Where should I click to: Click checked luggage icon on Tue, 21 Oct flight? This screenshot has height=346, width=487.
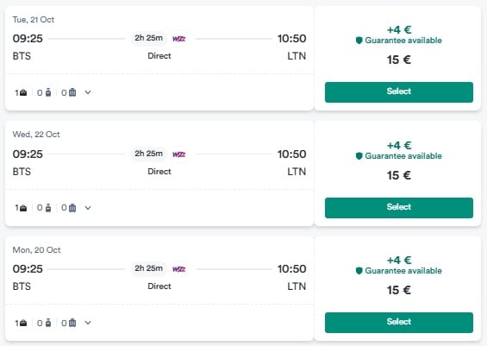[x=72, y=92]
